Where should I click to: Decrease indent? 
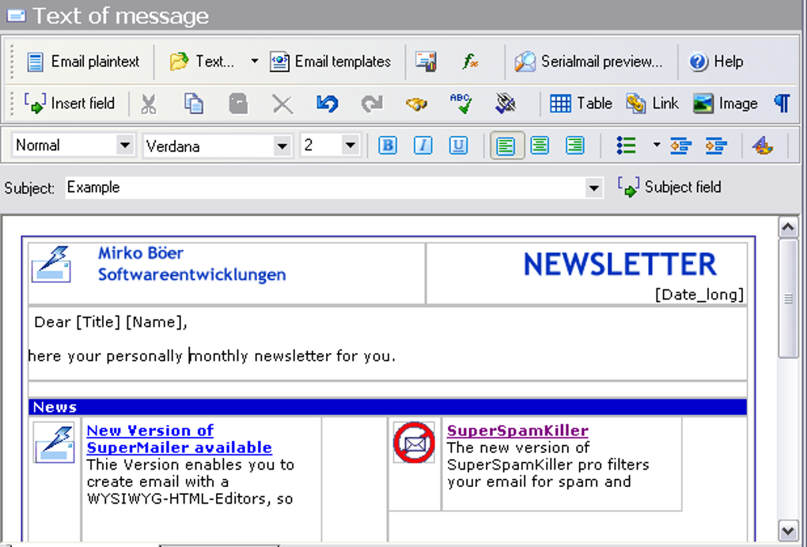(x=681, y=146)
